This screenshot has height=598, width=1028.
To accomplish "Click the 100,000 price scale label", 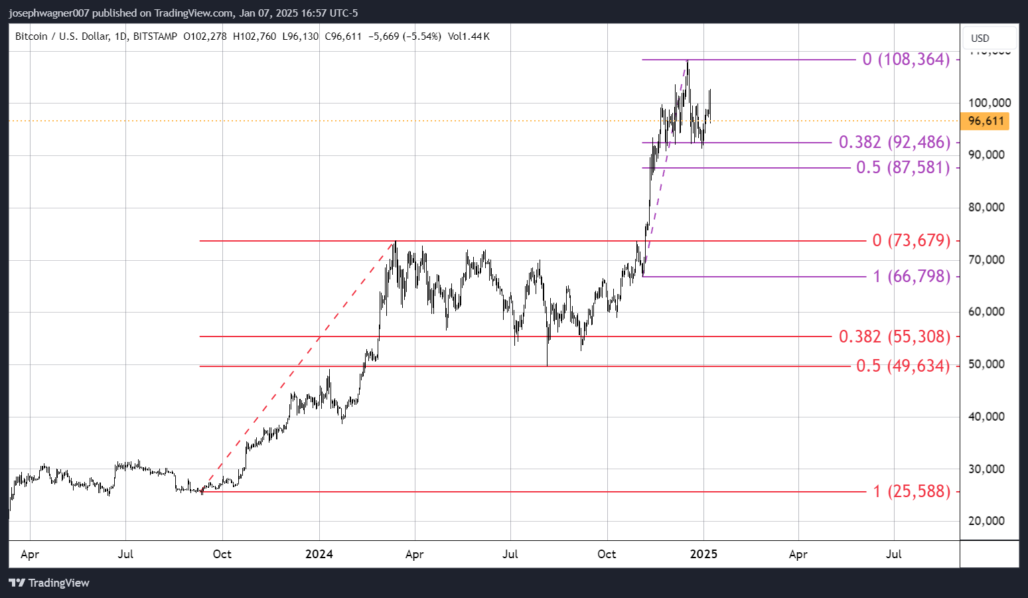I will tap(989, 103).
